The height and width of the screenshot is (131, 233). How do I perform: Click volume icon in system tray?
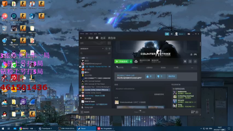(207, 129)
